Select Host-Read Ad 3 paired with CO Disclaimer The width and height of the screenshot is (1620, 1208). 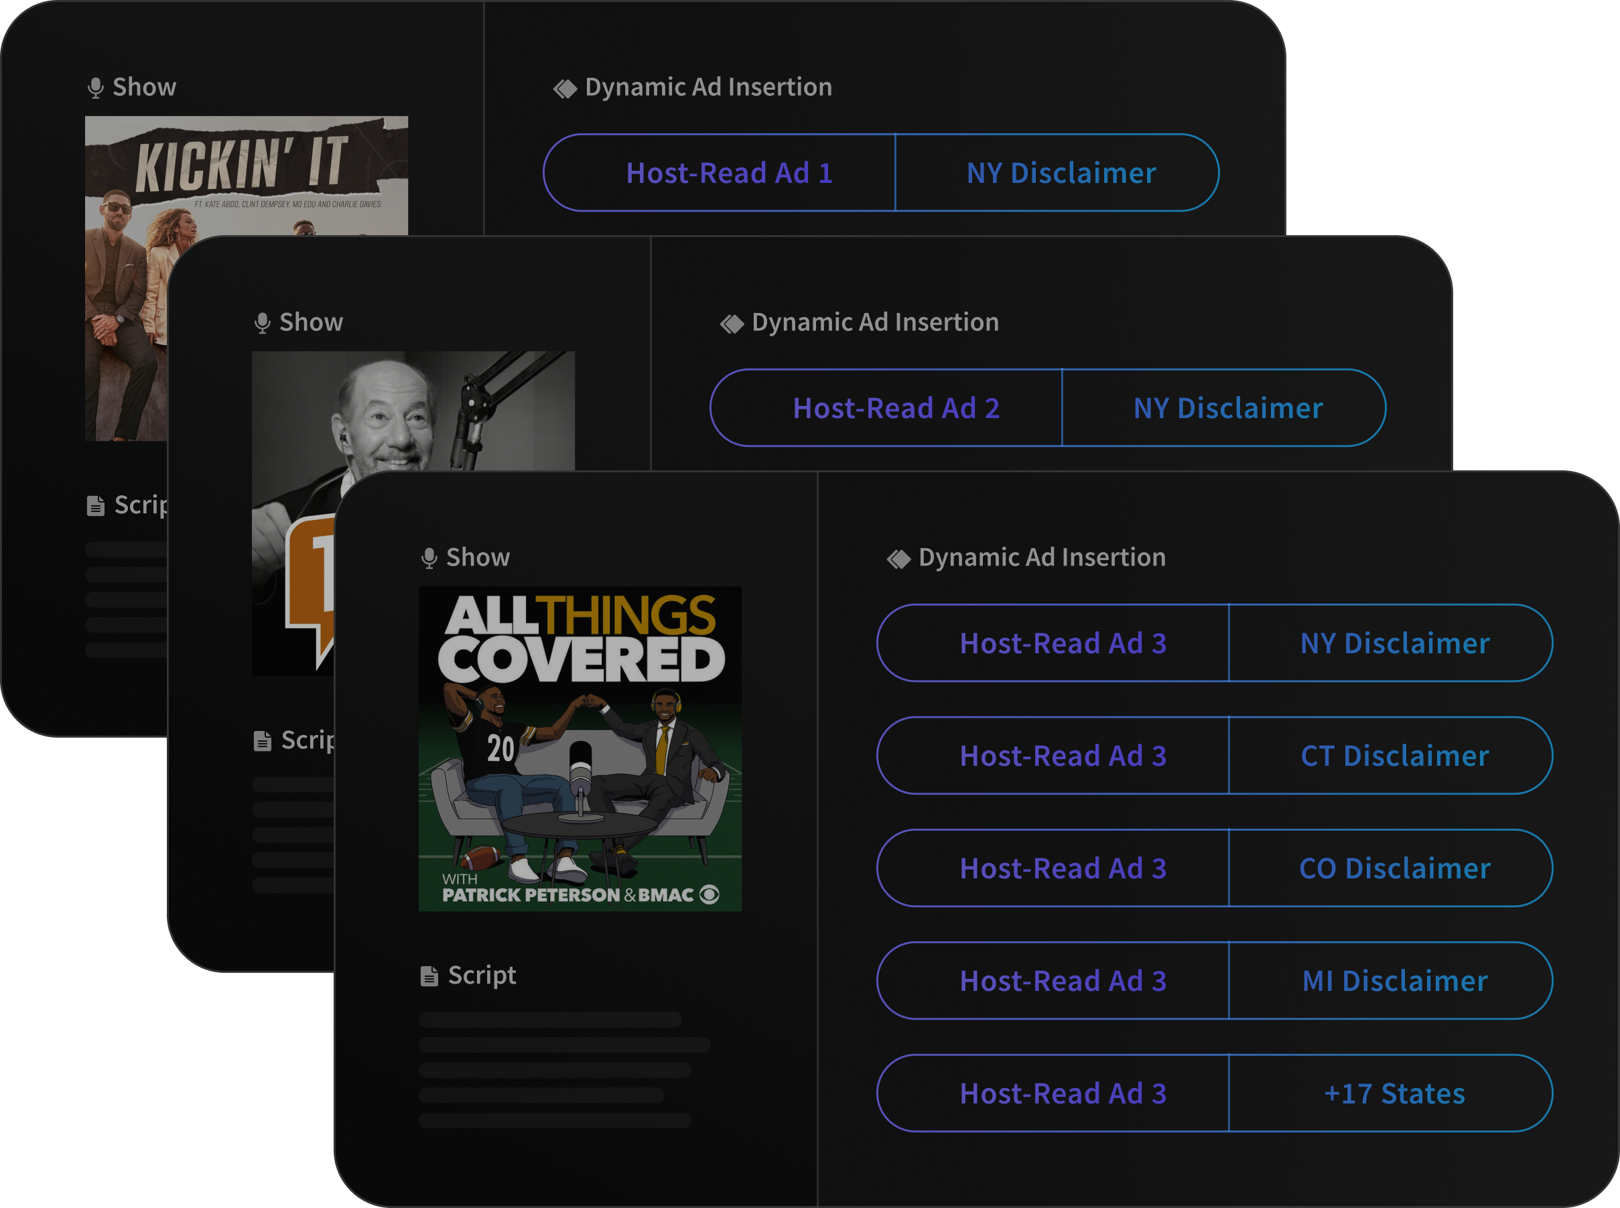point(1053,869)
